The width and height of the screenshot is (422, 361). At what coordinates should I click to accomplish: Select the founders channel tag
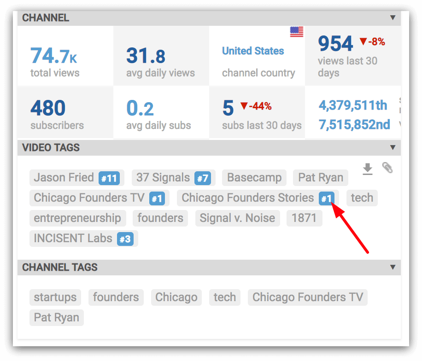click(116, 297)
